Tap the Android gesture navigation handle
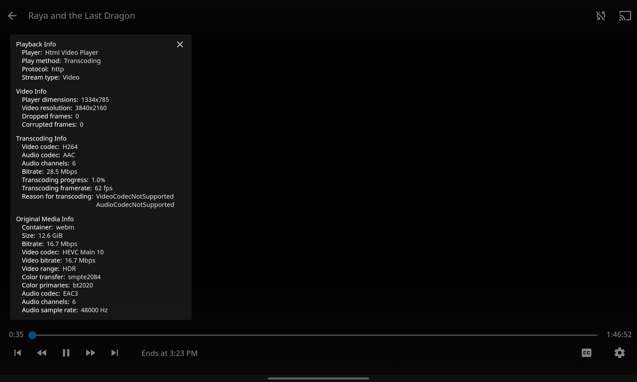Viewport: 637px width, 382px height. coord(318,378)
